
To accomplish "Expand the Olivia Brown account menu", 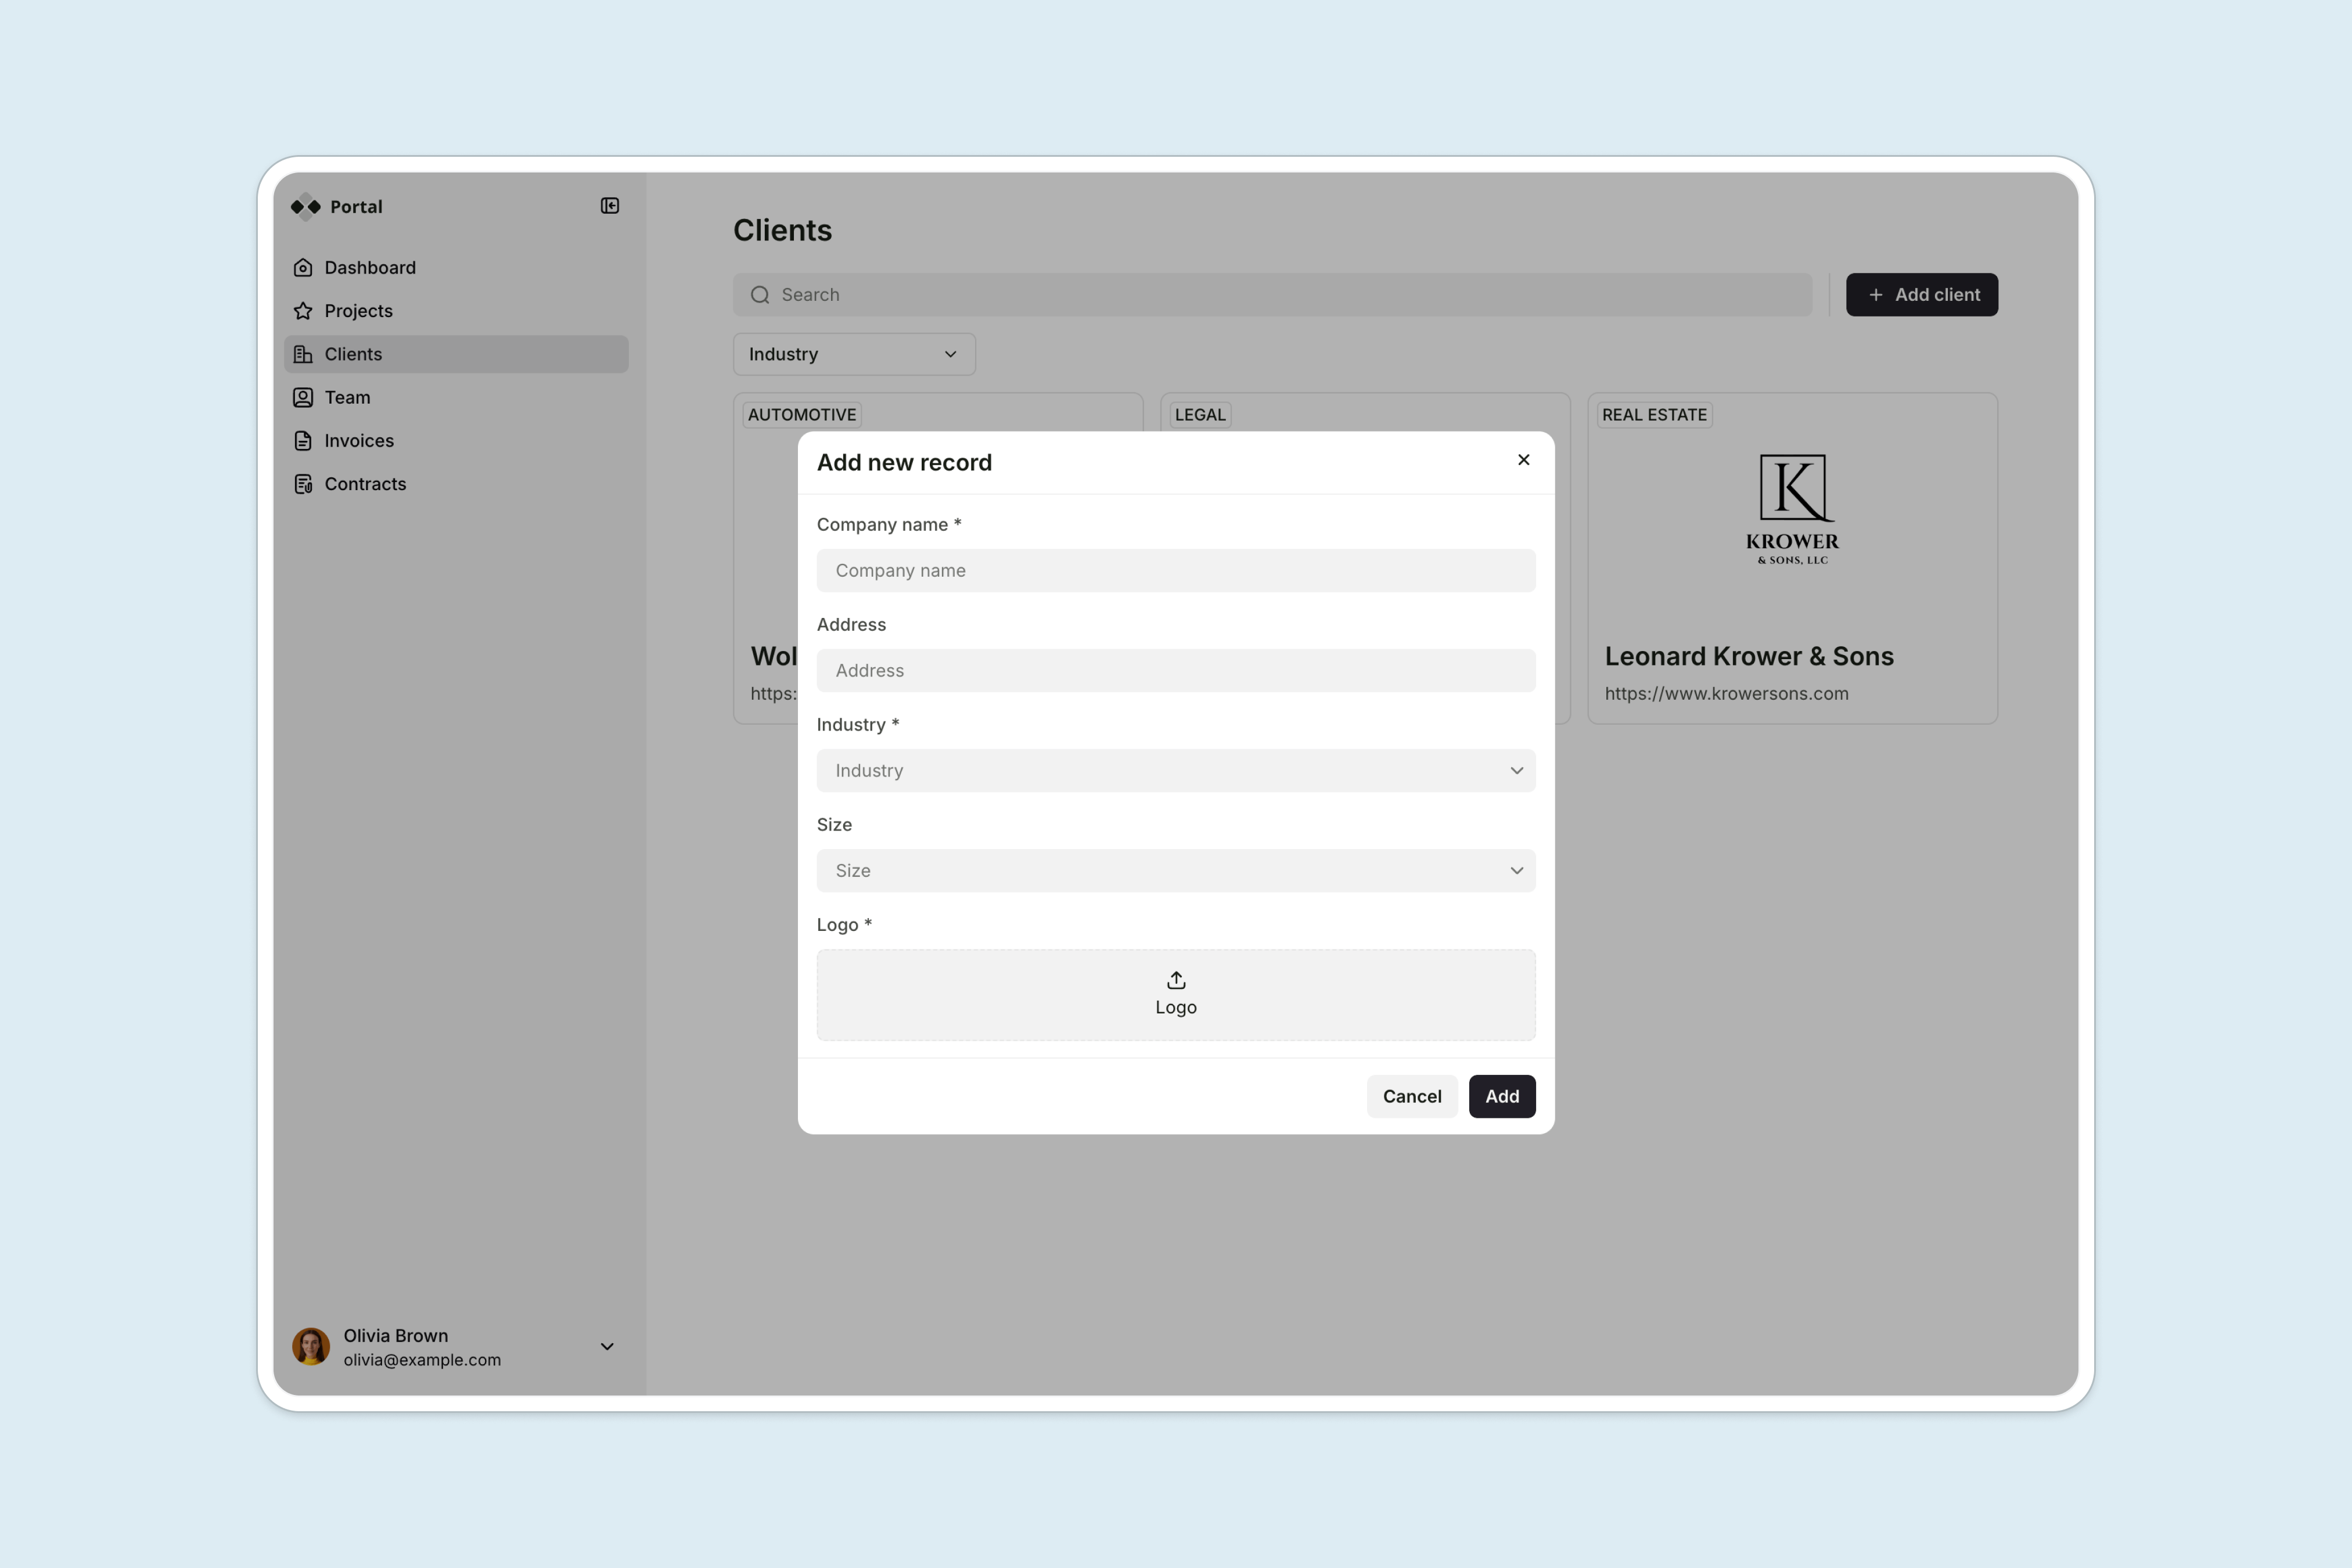I will pyautogui.click(x=606, y=1347).
